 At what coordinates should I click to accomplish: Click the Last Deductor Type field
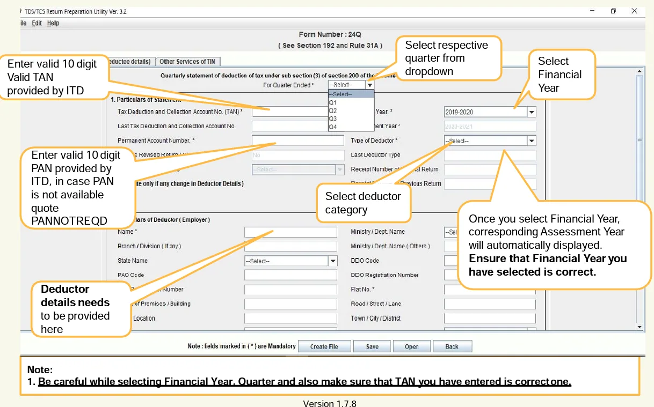(490, 155)
